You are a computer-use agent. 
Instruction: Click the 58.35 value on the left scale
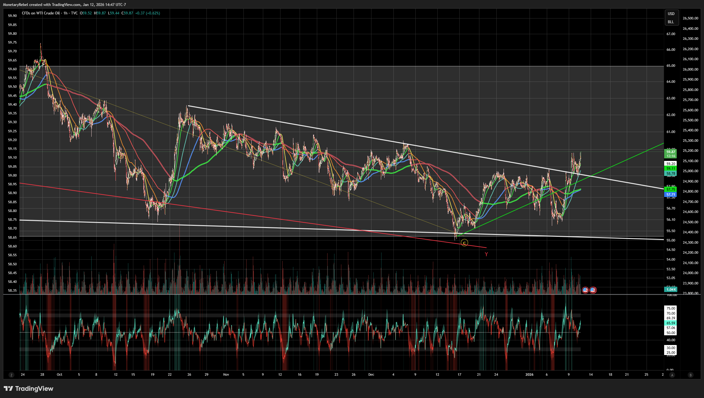13,290
